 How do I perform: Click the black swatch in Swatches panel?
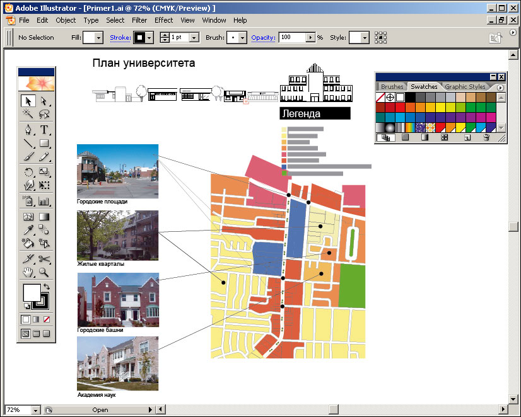411,97
